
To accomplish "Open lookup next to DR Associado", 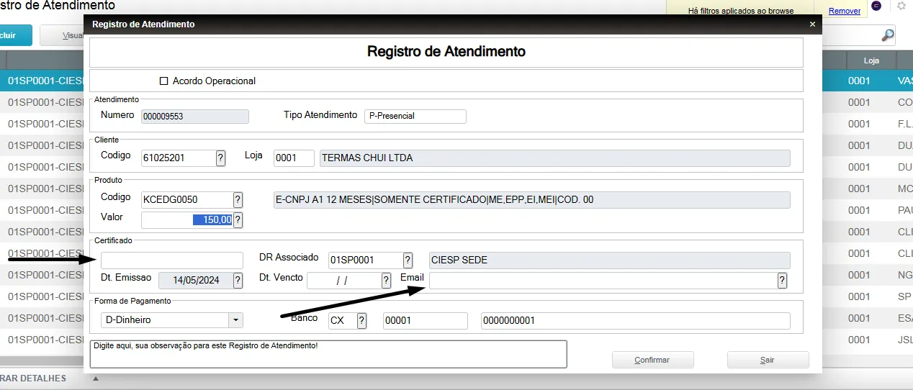I will (x=408, y=260).
